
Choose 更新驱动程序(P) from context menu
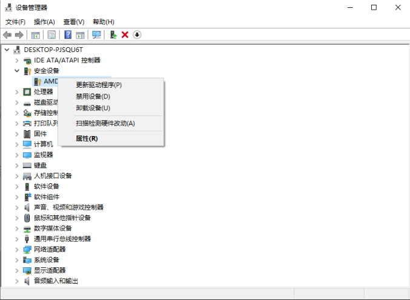point(111,85)
